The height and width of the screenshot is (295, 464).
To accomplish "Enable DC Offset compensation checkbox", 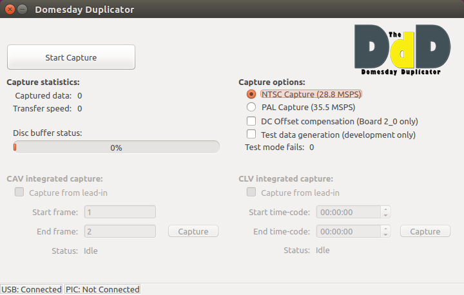I will [x=251, y=121].
